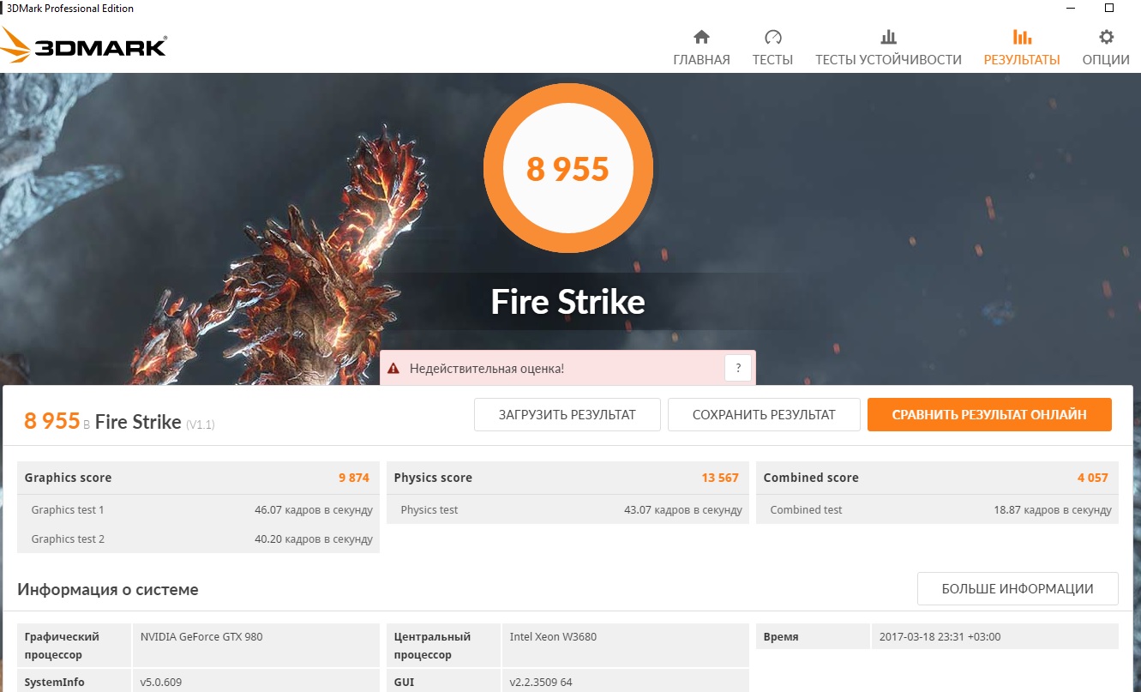
Task: Click the Physics test row label
Action: 429,510
